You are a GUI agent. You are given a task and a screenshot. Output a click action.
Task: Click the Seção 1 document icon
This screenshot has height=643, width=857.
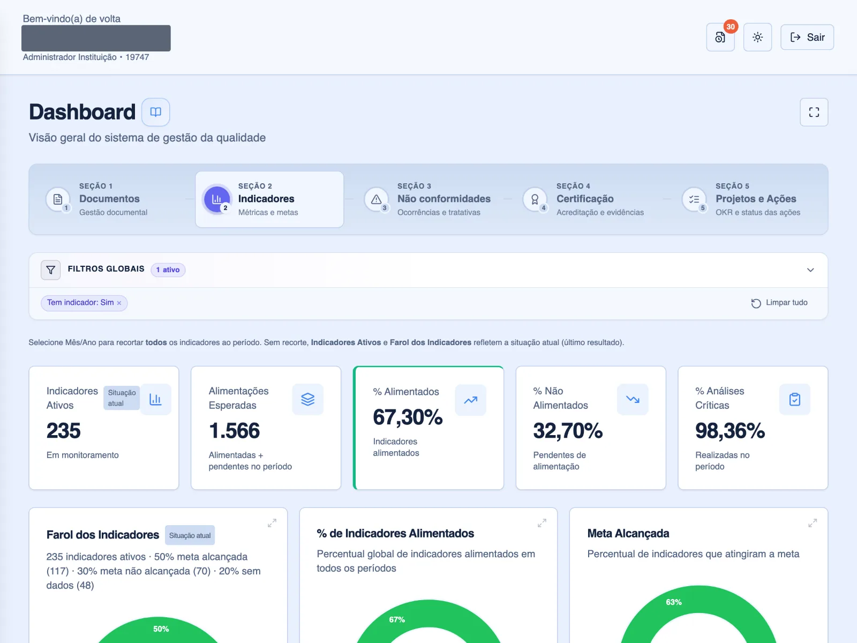click(x=58, y=199)
